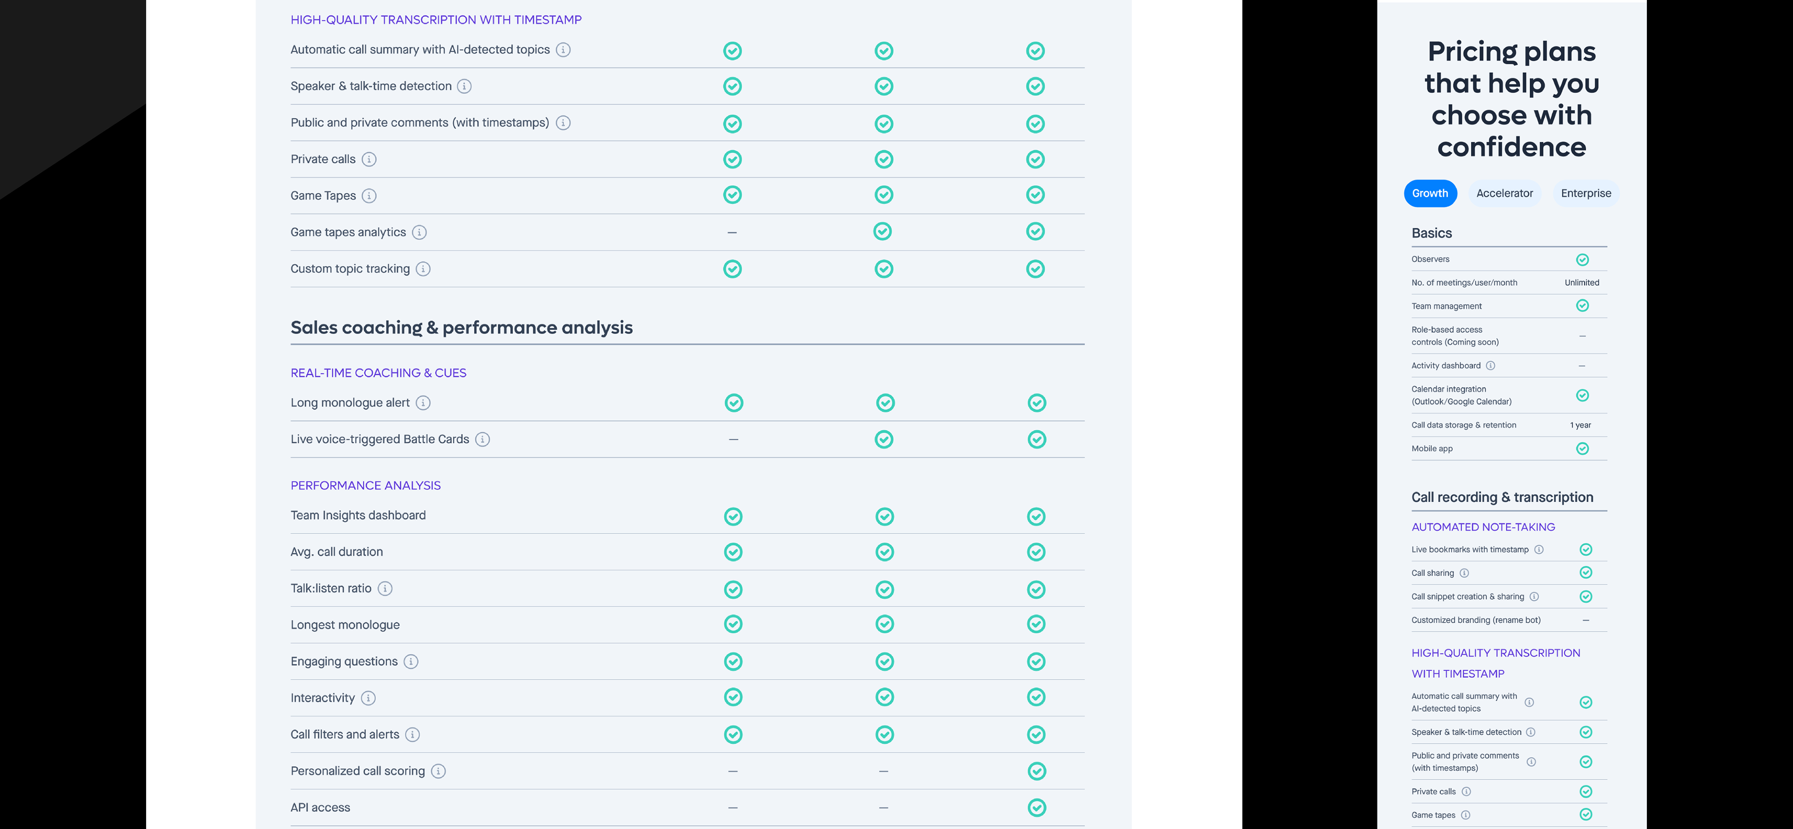Click info icon next to Call sharing

pyautogui.click(x=1464, y=574)
